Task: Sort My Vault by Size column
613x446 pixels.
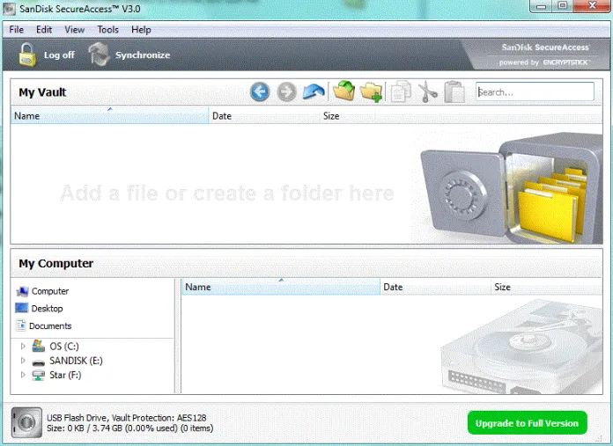Action: point(347,115)
